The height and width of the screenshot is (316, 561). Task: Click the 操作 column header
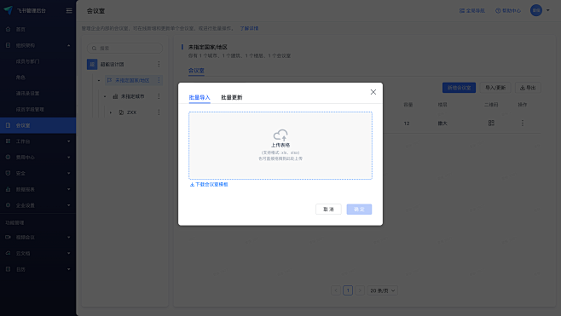pyautogui.click(x=523, y=105)
